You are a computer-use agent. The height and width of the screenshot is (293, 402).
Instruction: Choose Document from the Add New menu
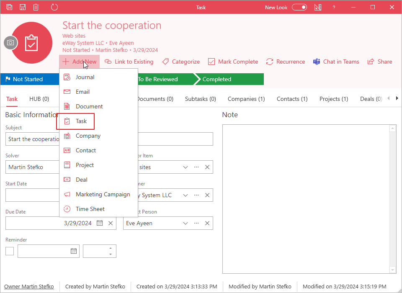[99, 106]
